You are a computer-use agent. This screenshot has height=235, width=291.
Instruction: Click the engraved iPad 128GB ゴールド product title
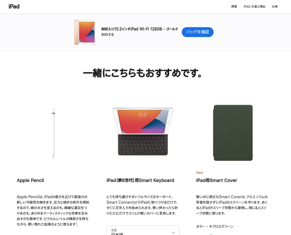click(x=139, y=29)
